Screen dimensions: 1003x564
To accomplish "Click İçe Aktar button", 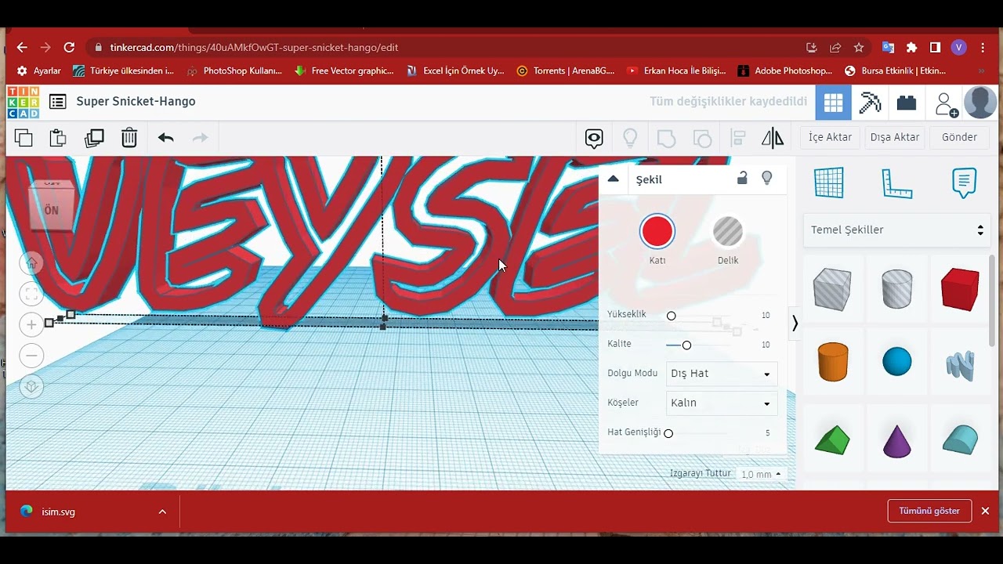I will pyautogui.click(x=830, y=137).
